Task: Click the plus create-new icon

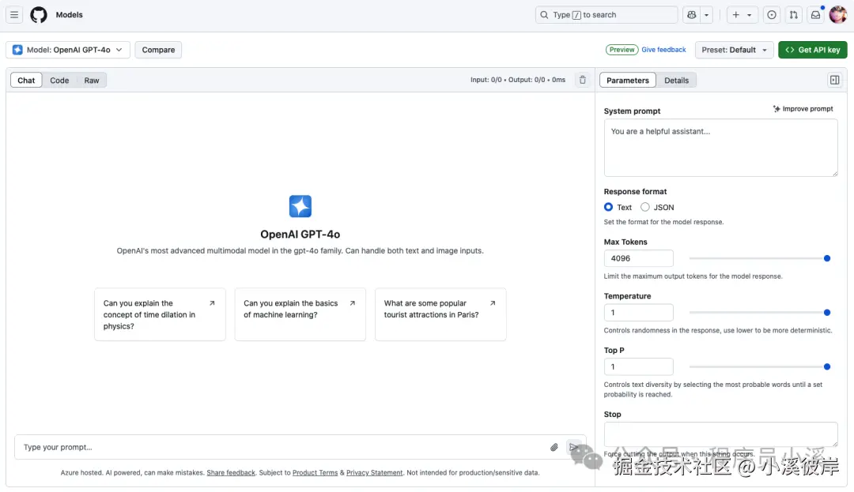Action: [x=736, y=15]
